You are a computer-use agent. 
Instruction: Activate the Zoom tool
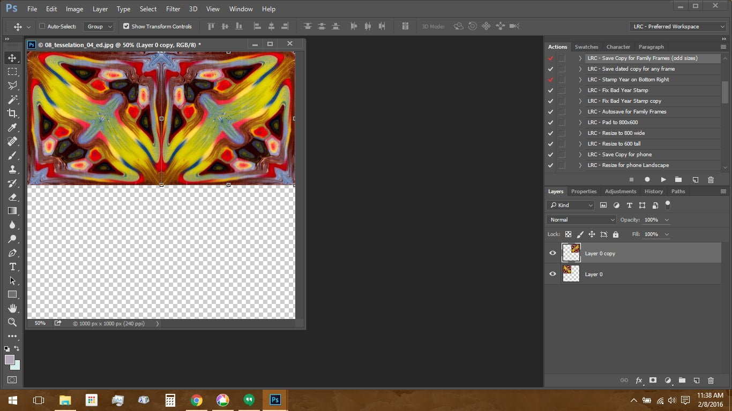click(12, 322)
